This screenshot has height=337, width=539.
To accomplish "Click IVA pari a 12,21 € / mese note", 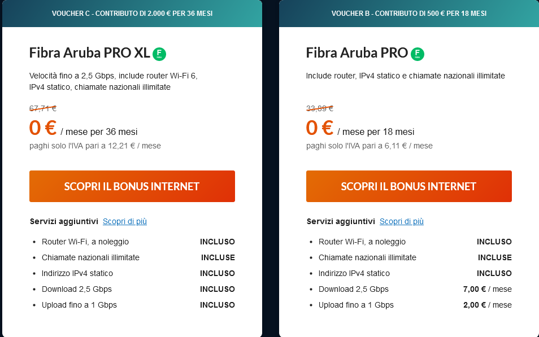I will pyautogui.click(x=95, y=146).
